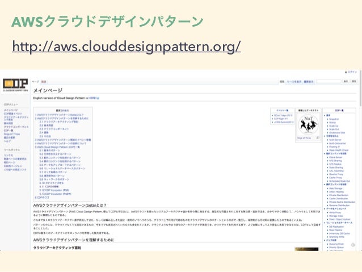Click the NoT Ninja of Three thumbnail image
This screenshot has width=362, height=272.
point(309,124)
